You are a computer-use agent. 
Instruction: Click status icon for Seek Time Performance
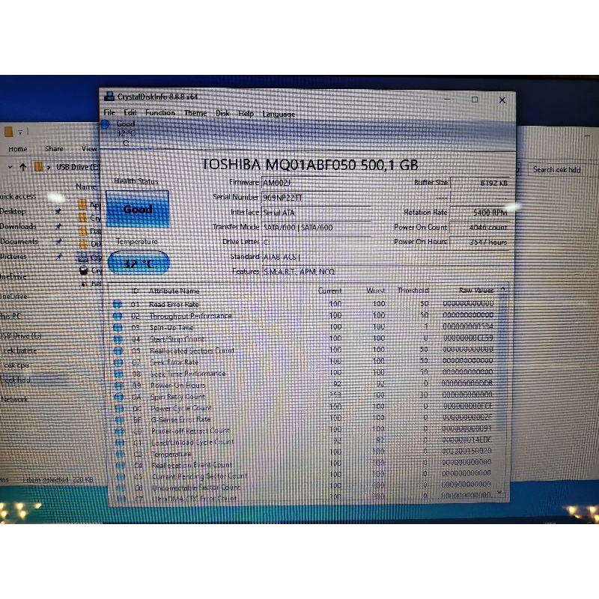point(118,374)
